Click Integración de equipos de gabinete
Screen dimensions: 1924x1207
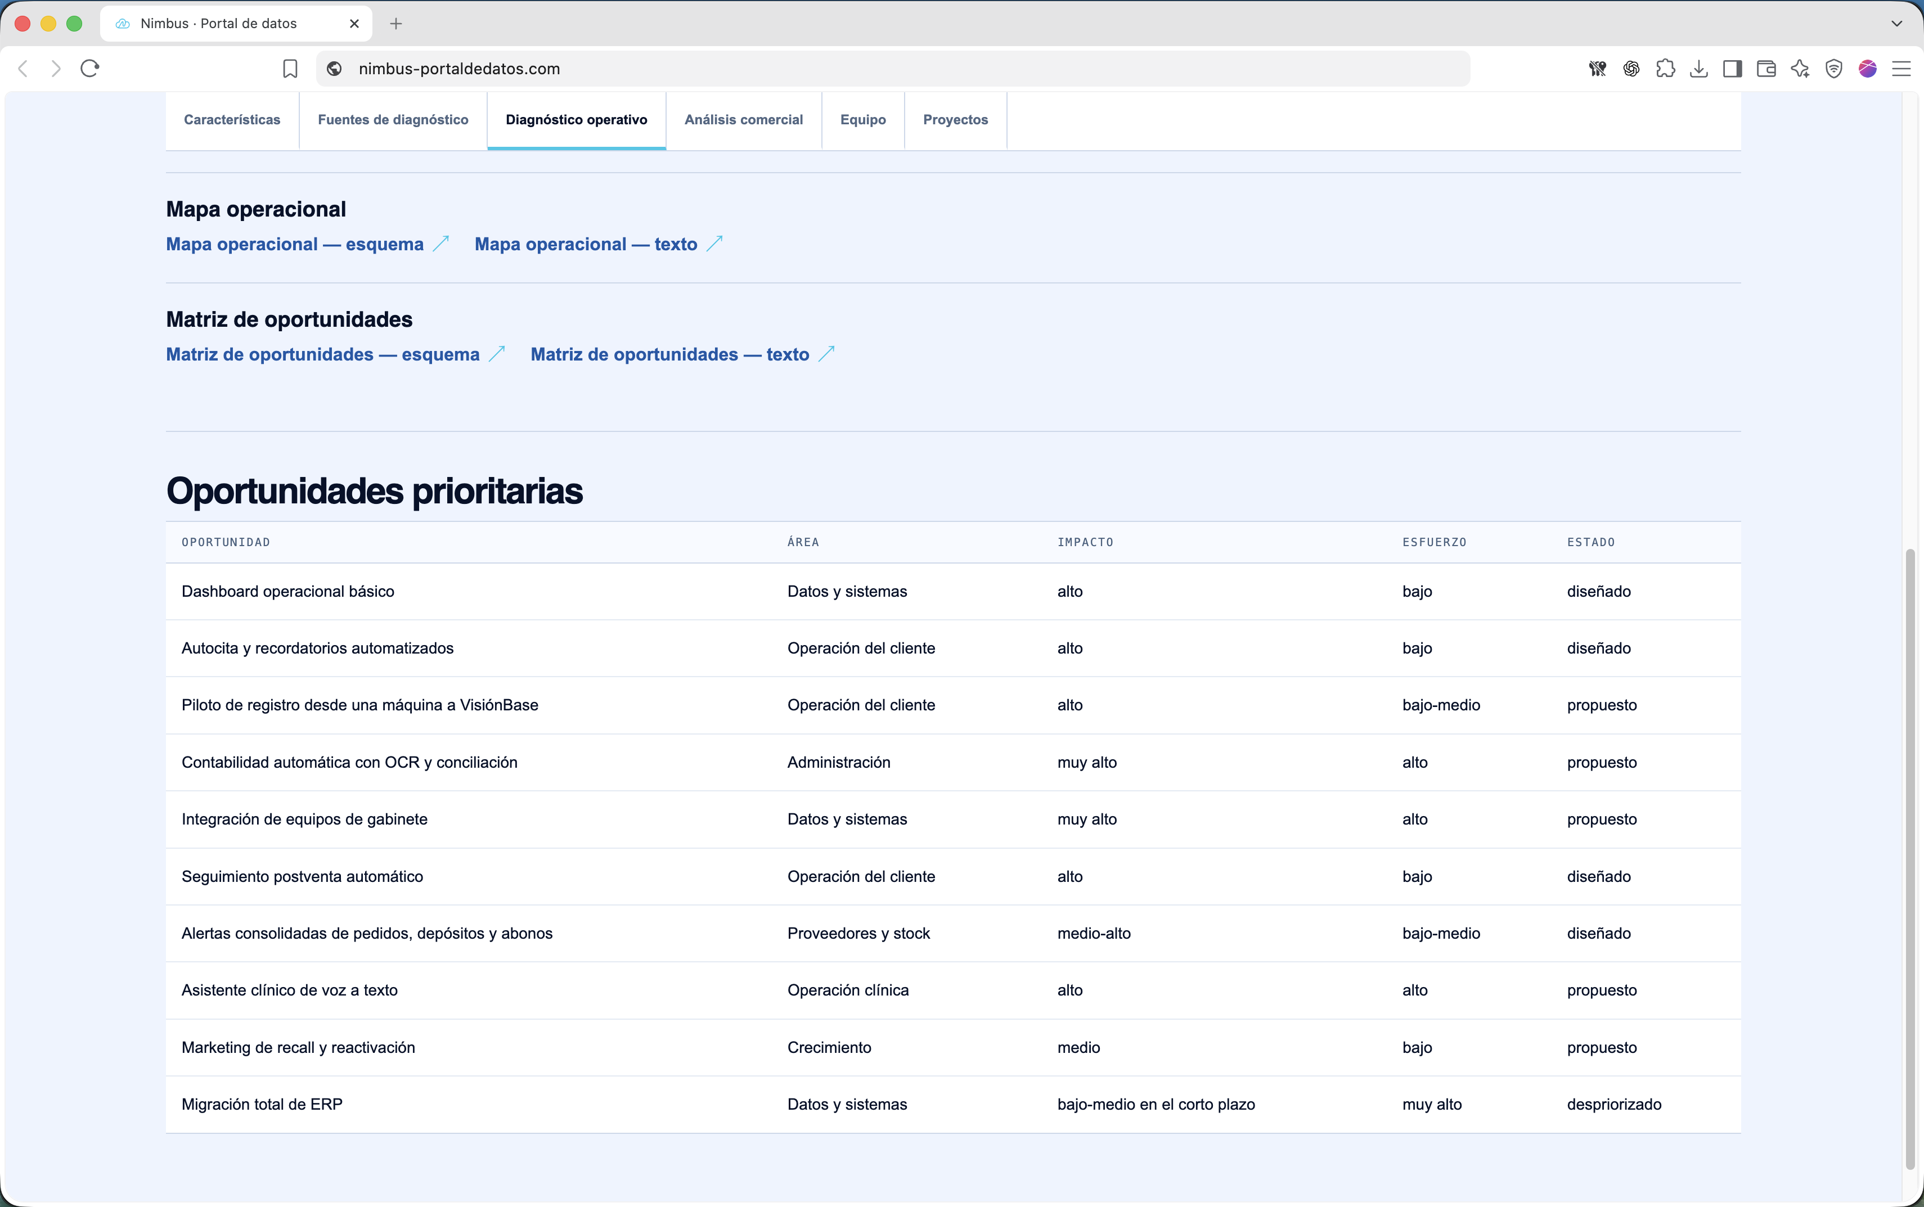click(304, 819)
